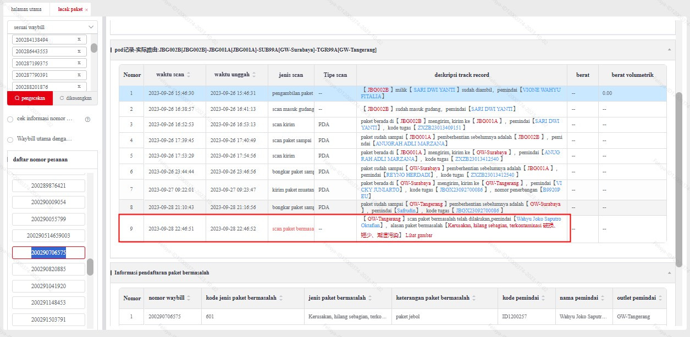The width and height of the screenshot is (690, 337).
Task: Select order number 200291148453
Action: tap(48, 302)
